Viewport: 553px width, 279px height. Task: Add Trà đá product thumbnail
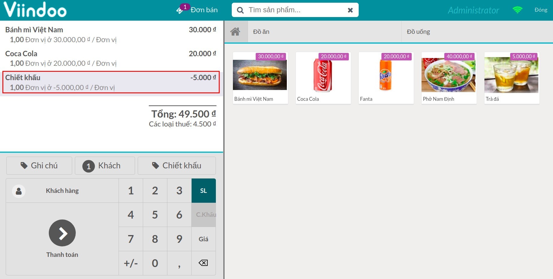(512, 78)
